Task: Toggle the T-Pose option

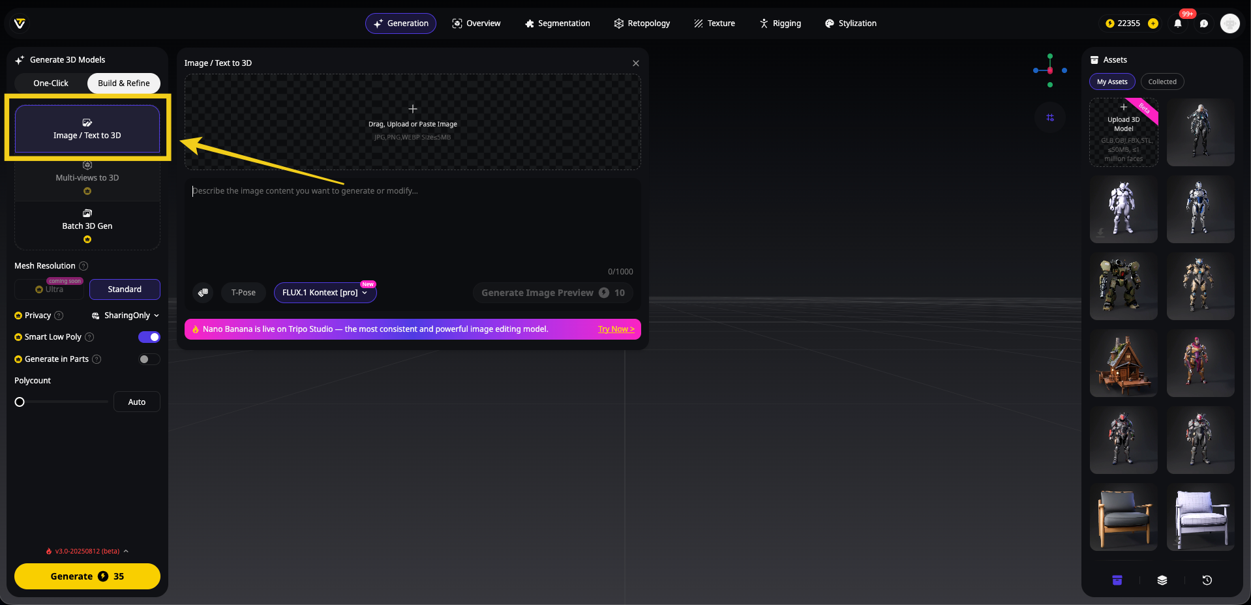Action: (243, 293)
